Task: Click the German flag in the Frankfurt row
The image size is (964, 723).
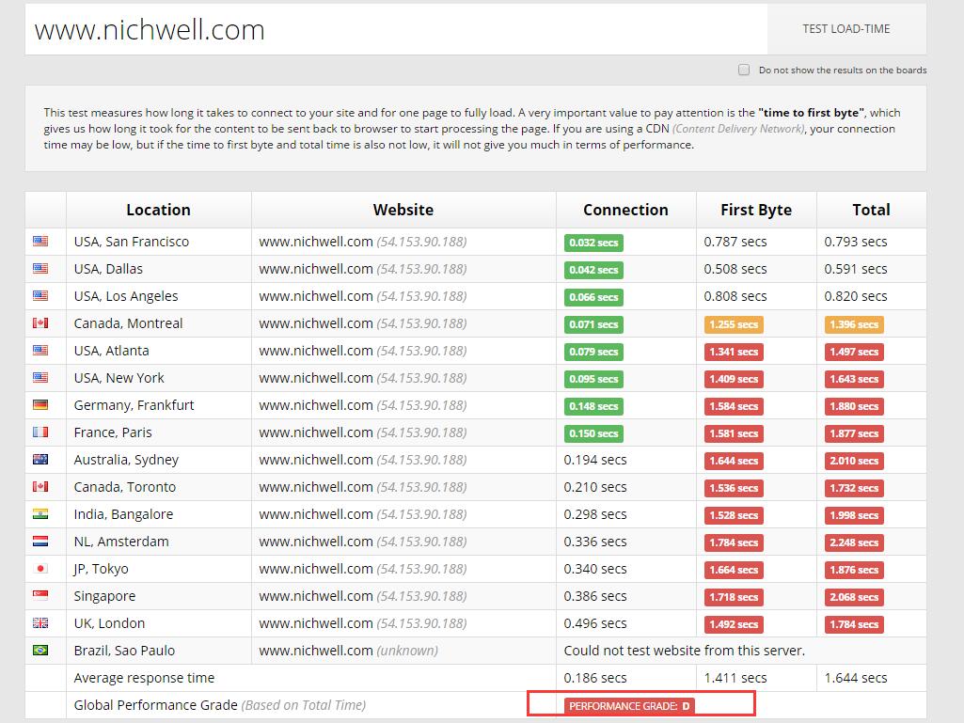Action: click(x=40, y=404)
